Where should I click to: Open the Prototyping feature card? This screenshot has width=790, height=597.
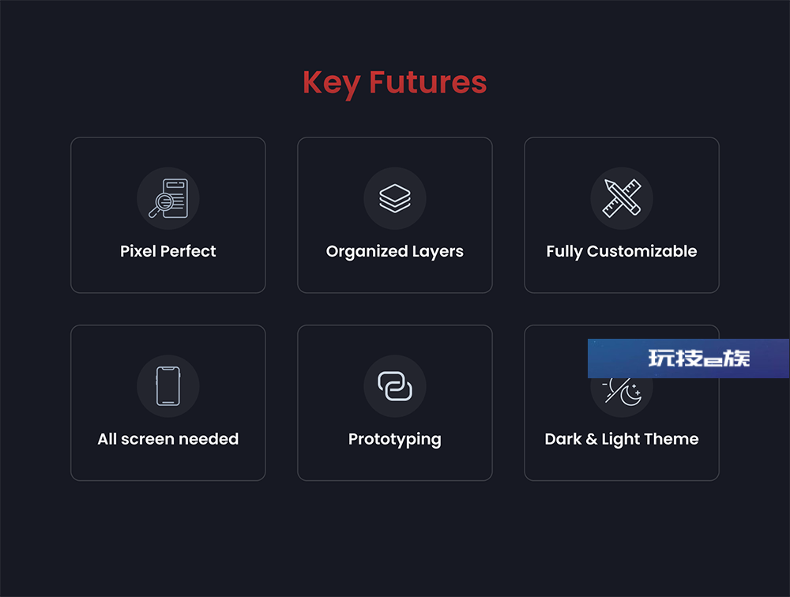tap(395, 403)
